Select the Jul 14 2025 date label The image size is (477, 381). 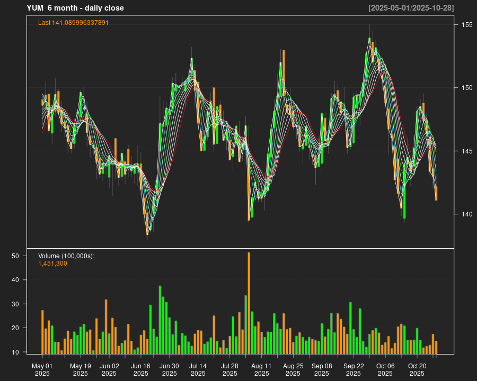198,369
